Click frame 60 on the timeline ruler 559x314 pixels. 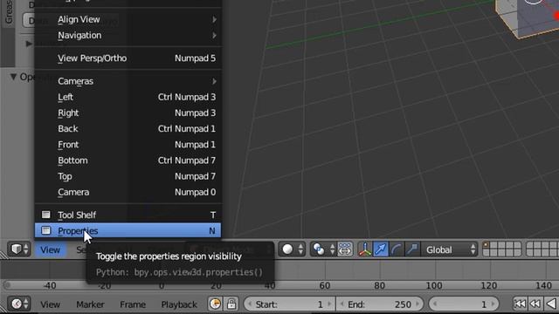point(324,285)
